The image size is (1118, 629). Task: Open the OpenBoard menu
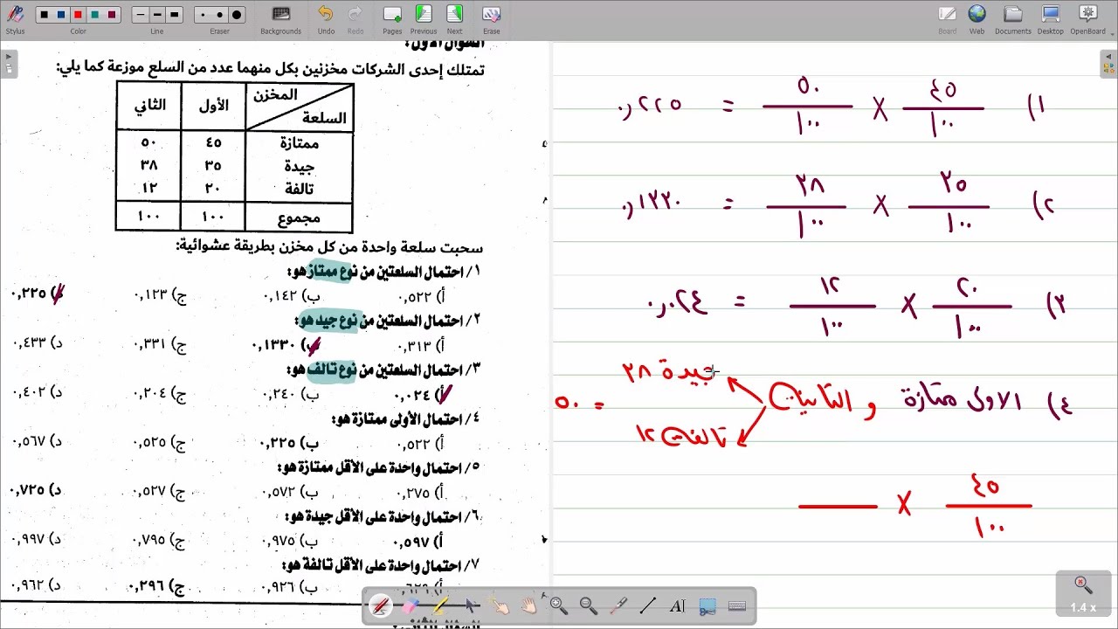1088,18
